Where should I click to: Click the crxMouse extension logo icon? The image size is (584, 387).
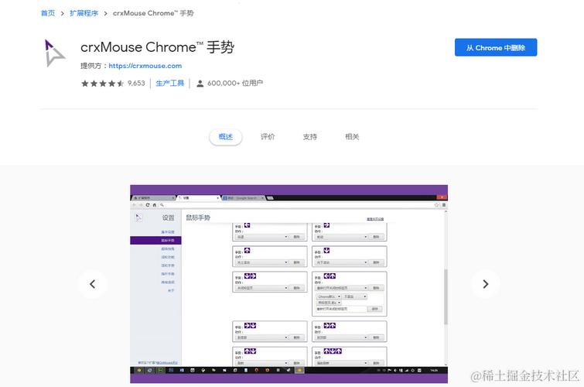pyautogui.click(x=55, y=53)
